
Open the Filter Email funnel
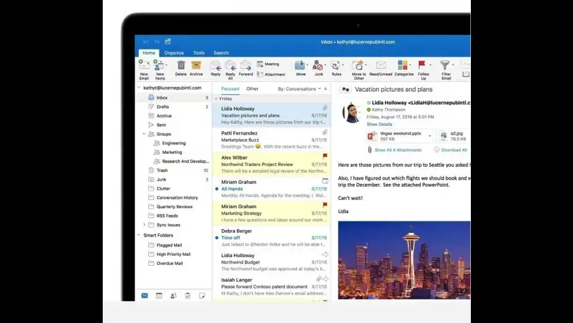click(445, 69)
